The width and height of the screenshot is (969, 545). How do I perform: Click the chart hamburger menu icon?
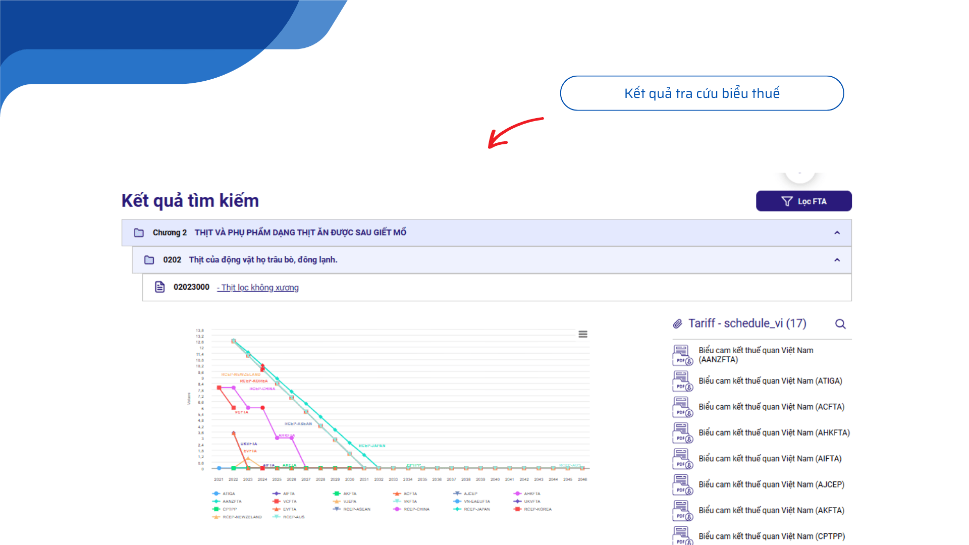(x=583, y=334)
